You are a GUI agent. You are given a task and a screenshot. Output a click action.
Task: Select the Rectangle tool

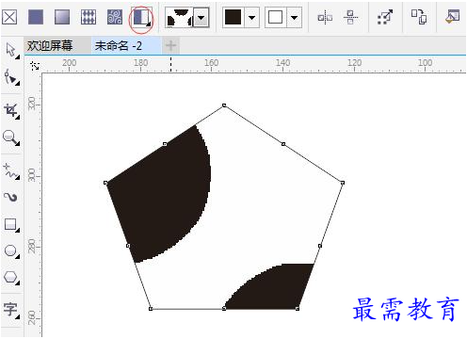[x=11, y=225]
